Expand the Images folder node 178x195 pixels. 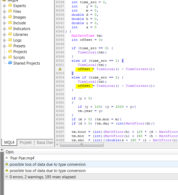tap(4, 17)
